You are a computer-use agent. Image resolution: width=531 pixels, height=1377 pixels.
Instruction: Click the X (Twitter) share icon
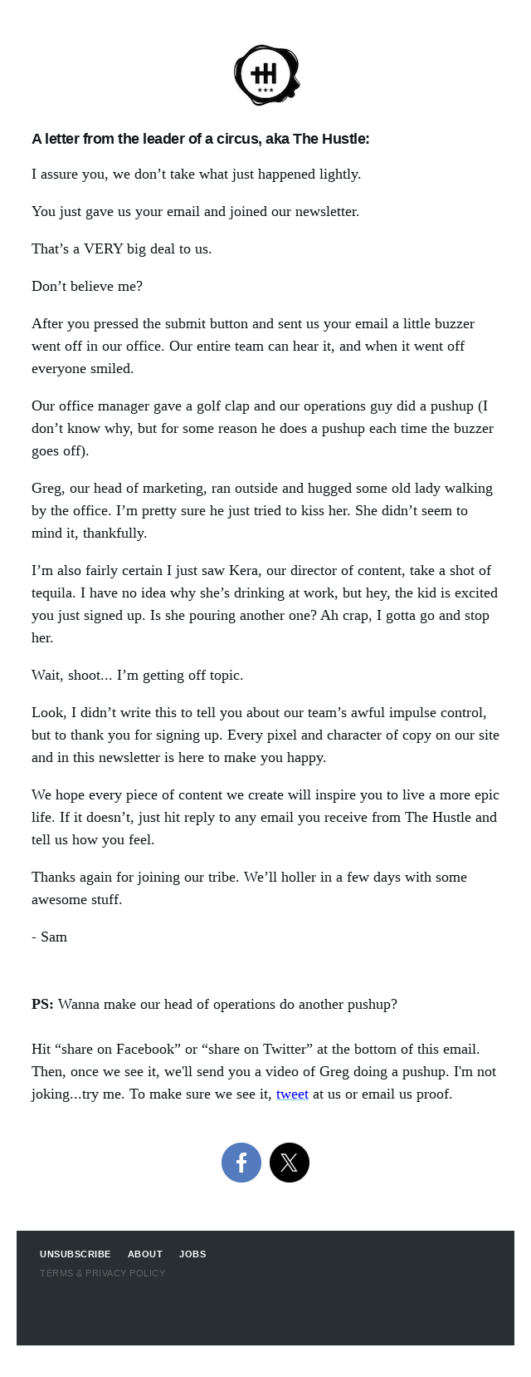(x=289, y=1162)
